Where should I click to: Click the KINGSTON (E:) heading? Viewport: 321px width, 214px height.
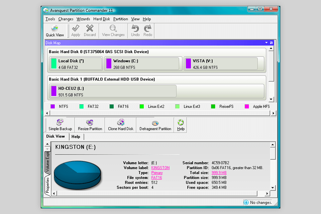75,147
